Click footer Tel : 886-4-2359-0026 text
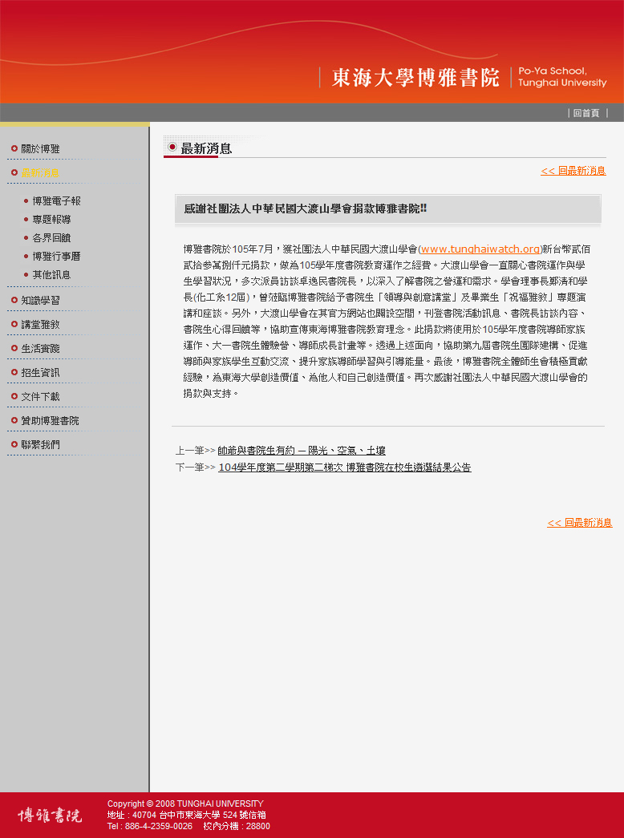The height and width of the screenshot is (838, 624). 150,826
